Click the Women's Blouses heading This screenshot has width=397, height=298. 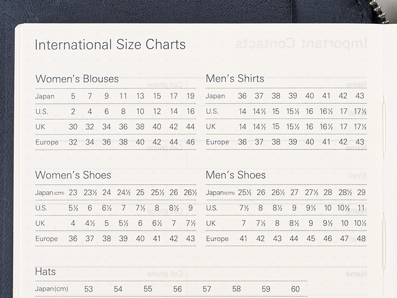pyautogui.click(x=77, y=79)
